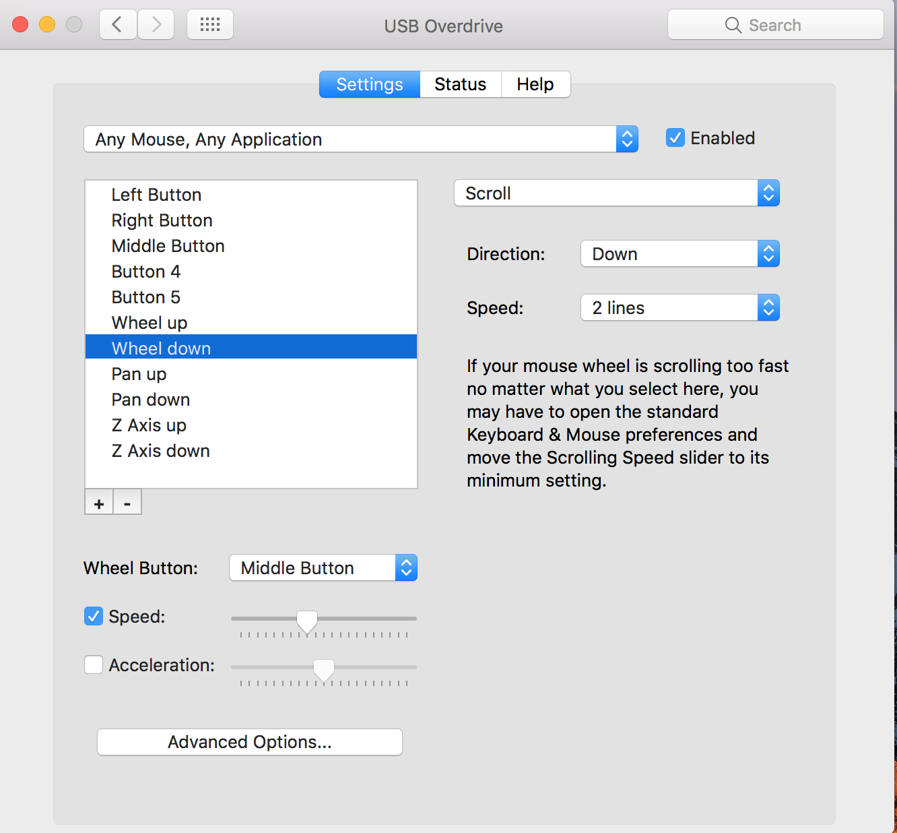This screenshot has height=833, width=897.
Task: Toggle the Speed checkbox
Action: [x=94, y=616]
